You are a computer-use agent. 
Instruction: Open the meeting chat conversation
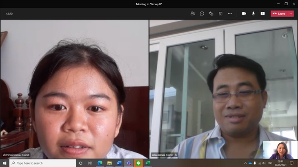[x=202, y=13]
